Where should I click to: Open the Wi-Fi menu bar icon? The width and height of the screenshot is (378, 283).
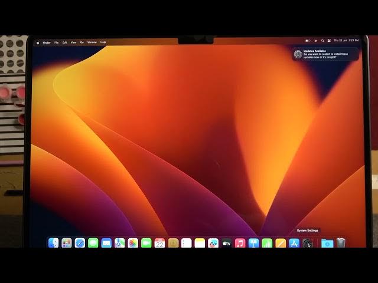[x=316, y=41]
